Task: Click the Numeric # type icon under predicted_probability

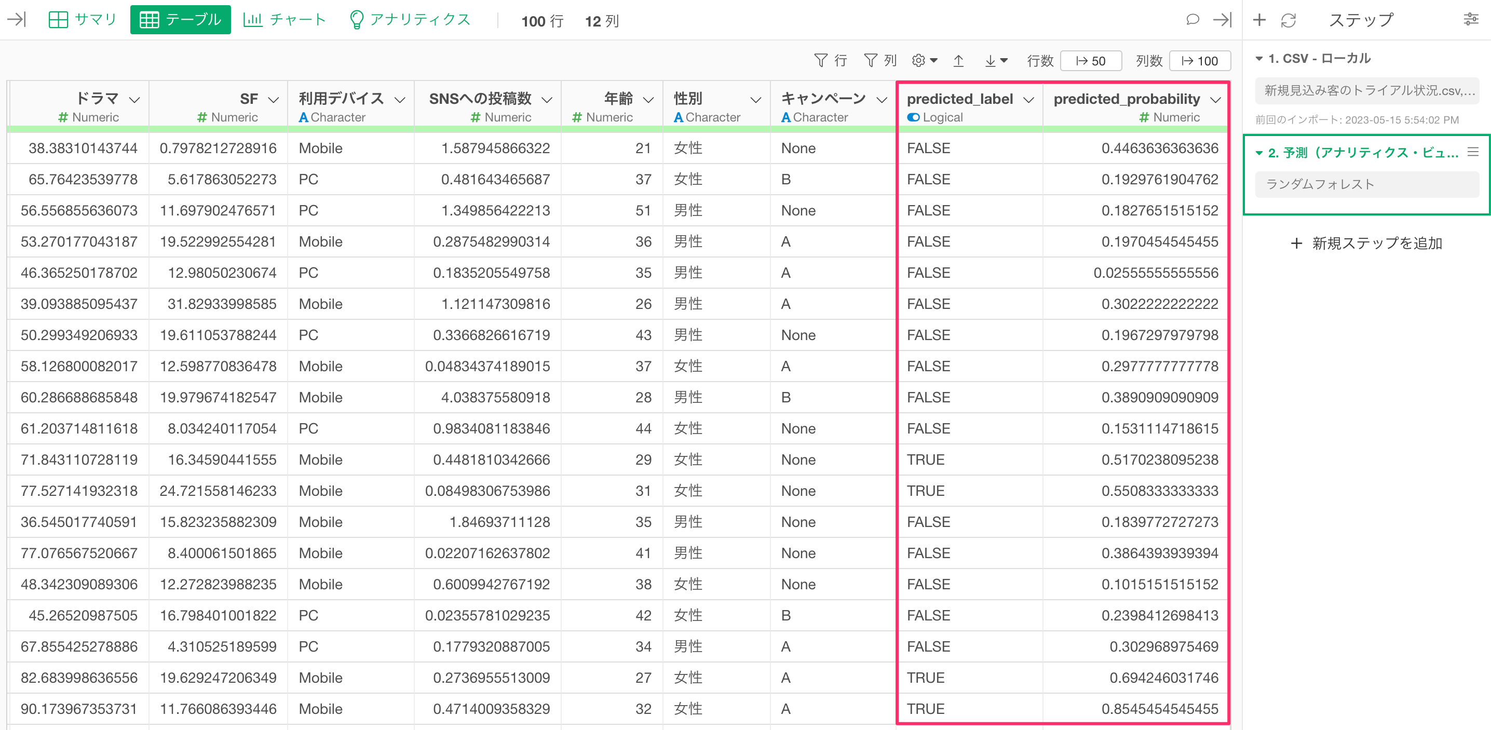Action: point(1144,117)
